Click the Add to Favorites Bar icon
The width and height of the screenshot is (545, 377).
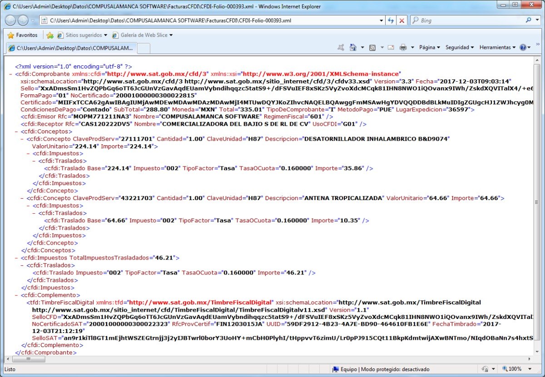coord(50,35)
